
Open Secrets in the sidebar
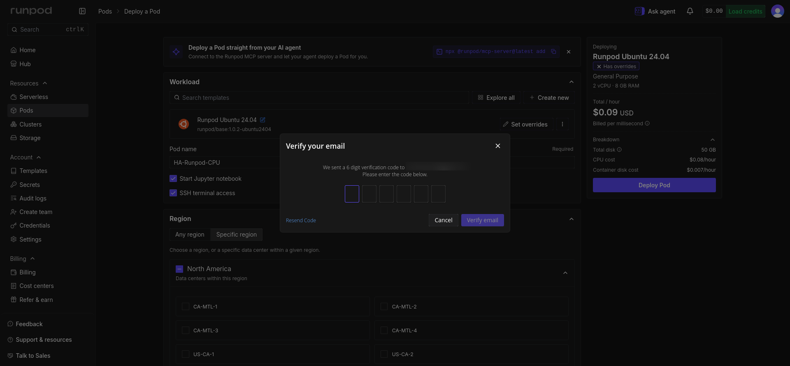48,185
